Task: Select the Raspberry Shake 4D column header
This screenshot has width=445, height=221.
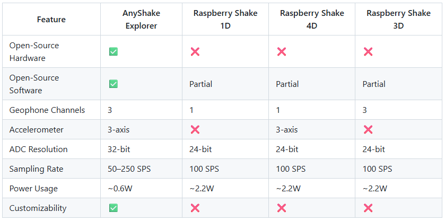Action: click(x=312, y=19)
